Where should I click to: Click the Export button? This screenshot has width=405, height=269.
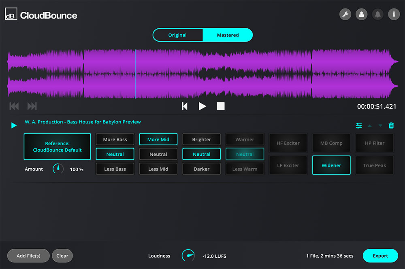pyautogui.click(x=380, y=256)
